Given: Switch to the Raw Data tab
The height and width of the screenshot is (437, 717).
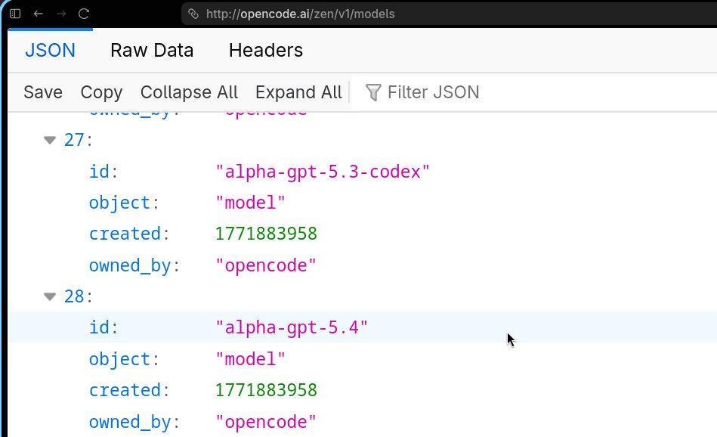Looking at the screenshot, I should pyautogui.click(x=152, y=50).
